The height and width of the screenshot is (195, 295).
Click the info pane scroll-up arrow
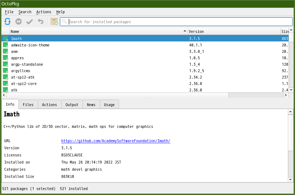(290, 111)
